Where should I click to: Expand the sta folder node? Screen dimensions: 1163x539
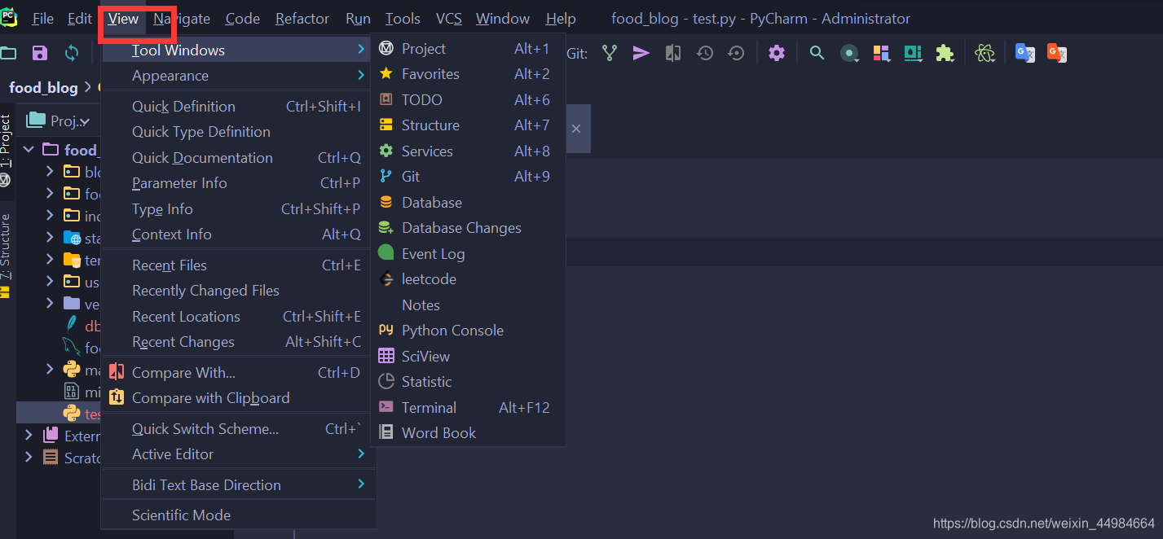point(50,238)
